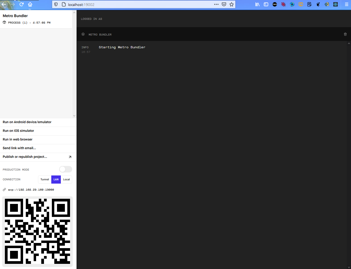Viewport: 351px width, 269px height.
Task: Click the red virus extension icon
Action: pos(283,4)
